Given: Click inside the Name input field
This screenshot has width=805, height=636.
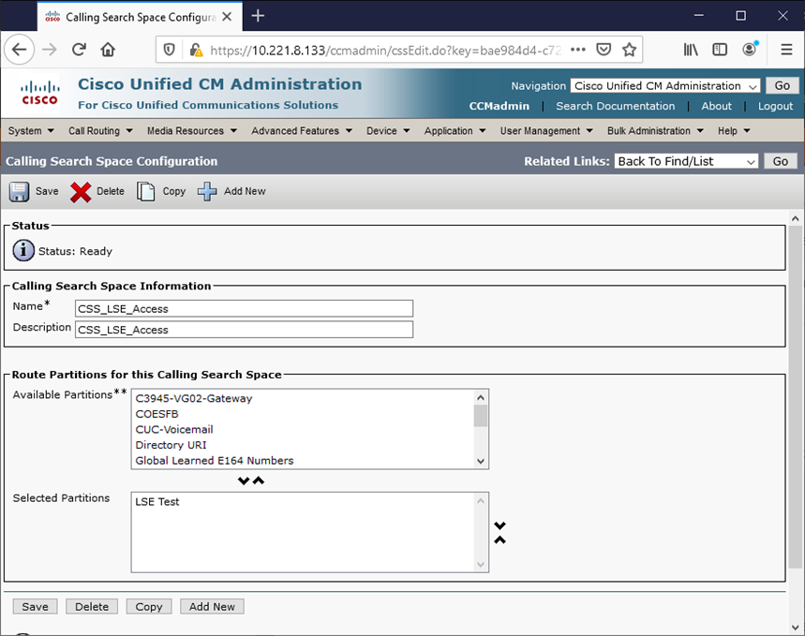Looking at the screenshot, I should pos(244,308).
